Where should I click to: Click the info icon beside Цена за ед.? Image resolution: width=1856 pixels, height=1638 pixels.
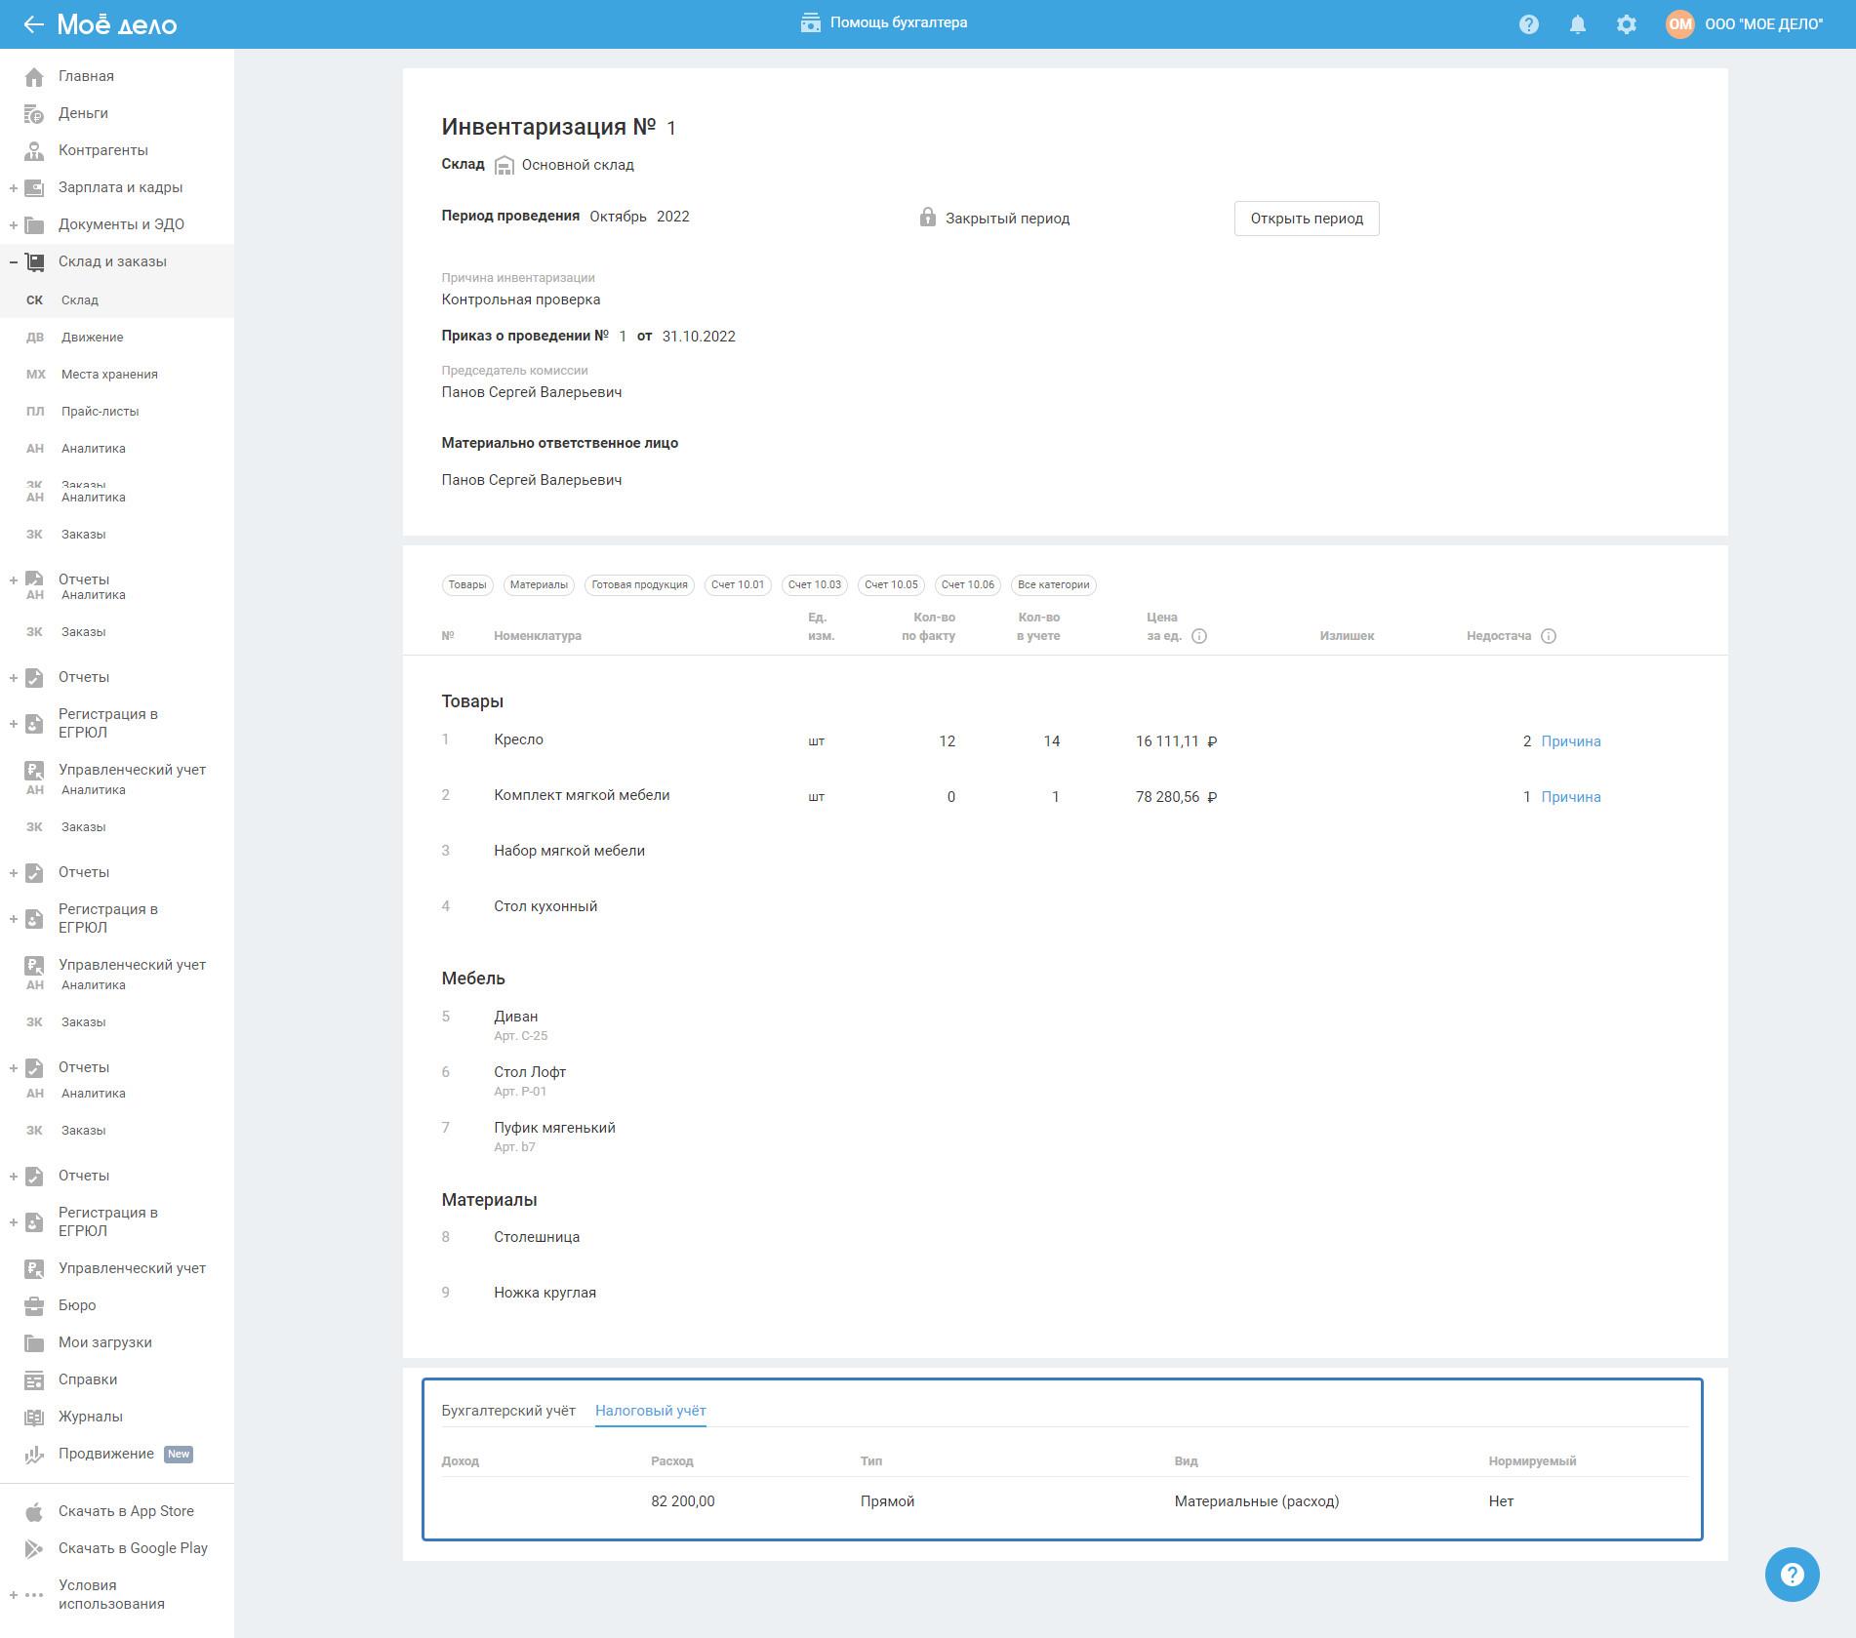point(1199,636)
